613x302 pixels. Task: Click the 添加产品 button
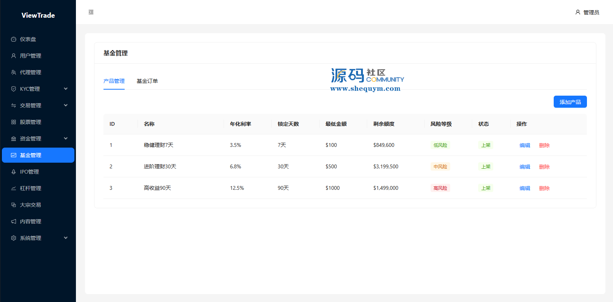tap(570, 102)
